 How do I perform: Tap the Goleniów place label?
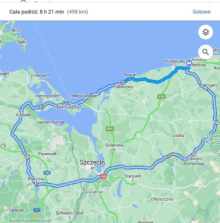(x=114, y=145)
